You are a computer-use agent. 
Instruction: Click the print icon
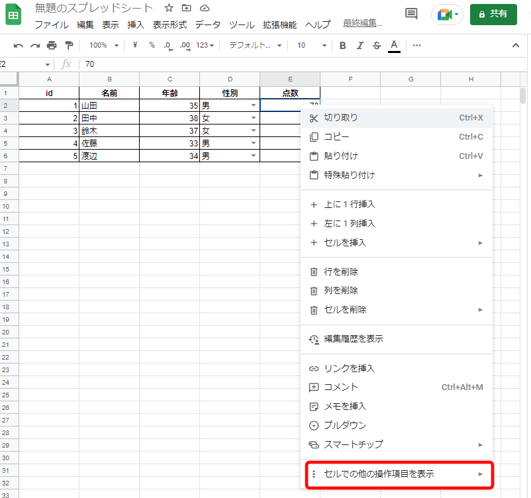52,46
